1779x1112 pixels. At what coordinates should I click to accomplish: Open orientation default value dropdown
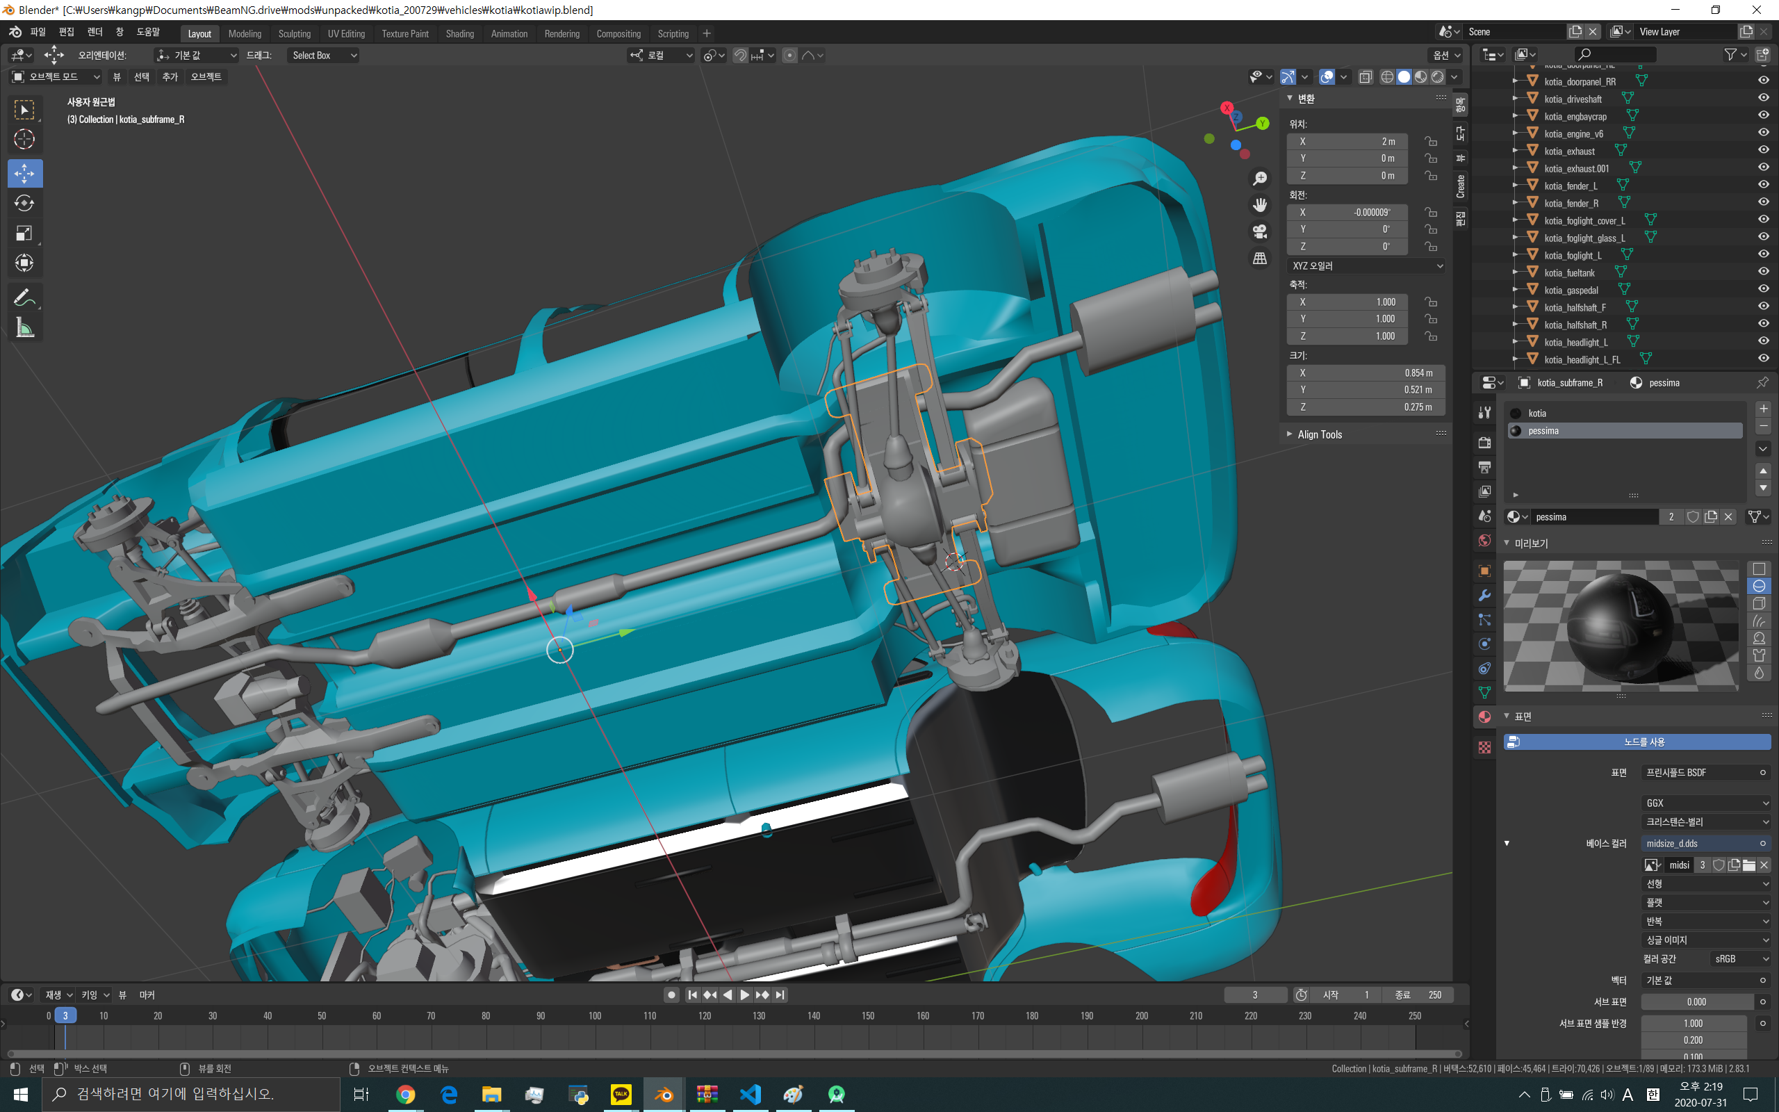pos(196,55)
